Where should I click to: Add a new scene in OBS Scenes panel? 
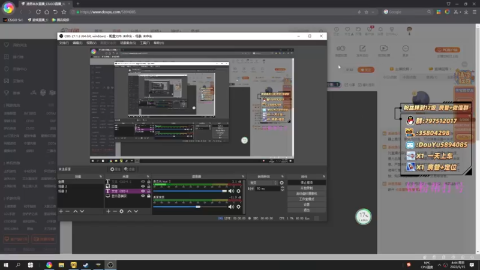click(61, 211)
